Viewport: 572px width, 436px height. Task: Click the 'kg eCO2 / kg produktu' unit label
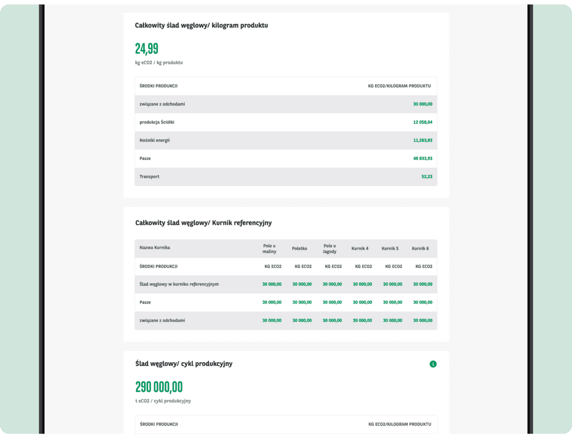point(159,63)
